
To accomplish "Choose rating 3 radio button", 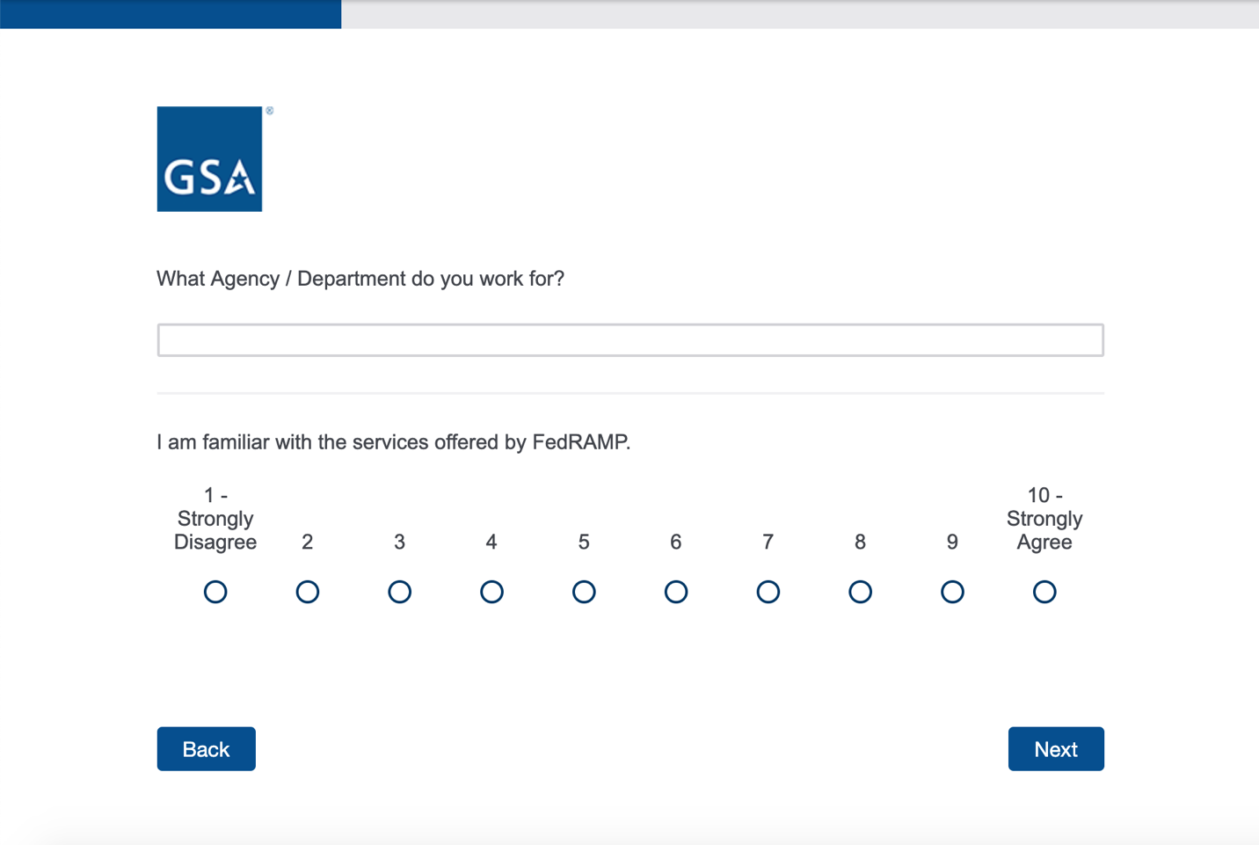I will coord(399,592).
